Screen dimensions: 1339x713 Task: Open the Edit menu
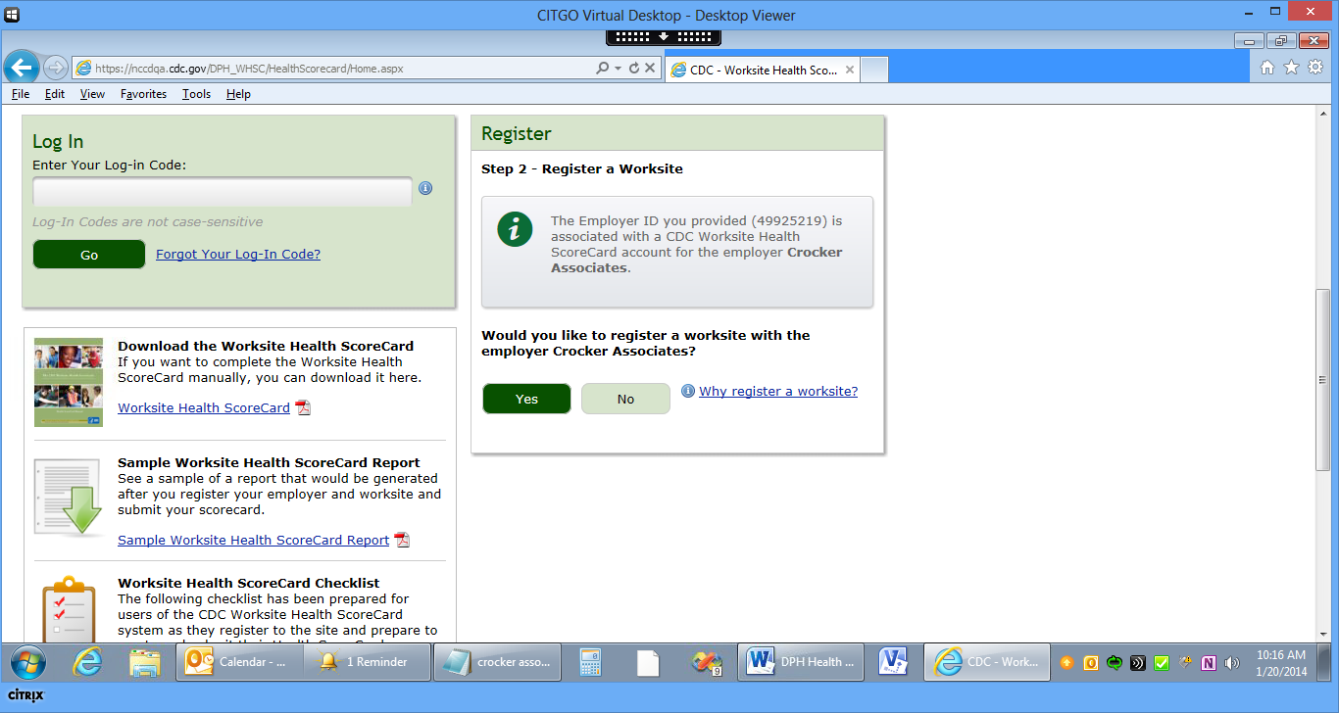(55, 94)
